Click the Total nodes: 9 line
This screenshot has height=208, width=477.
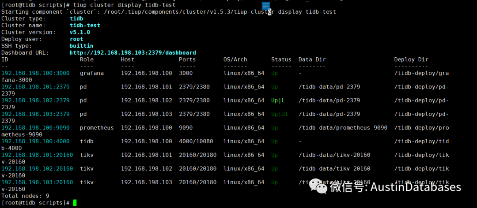[25, 196]
